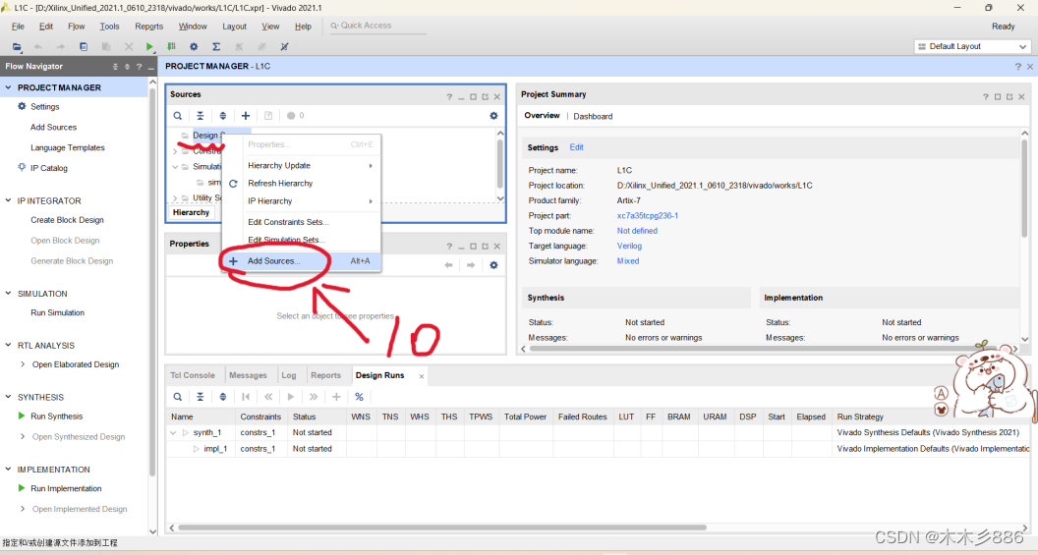Open the Flow menu
Viewport: 1038px width, 555px height.
point(76,27)
